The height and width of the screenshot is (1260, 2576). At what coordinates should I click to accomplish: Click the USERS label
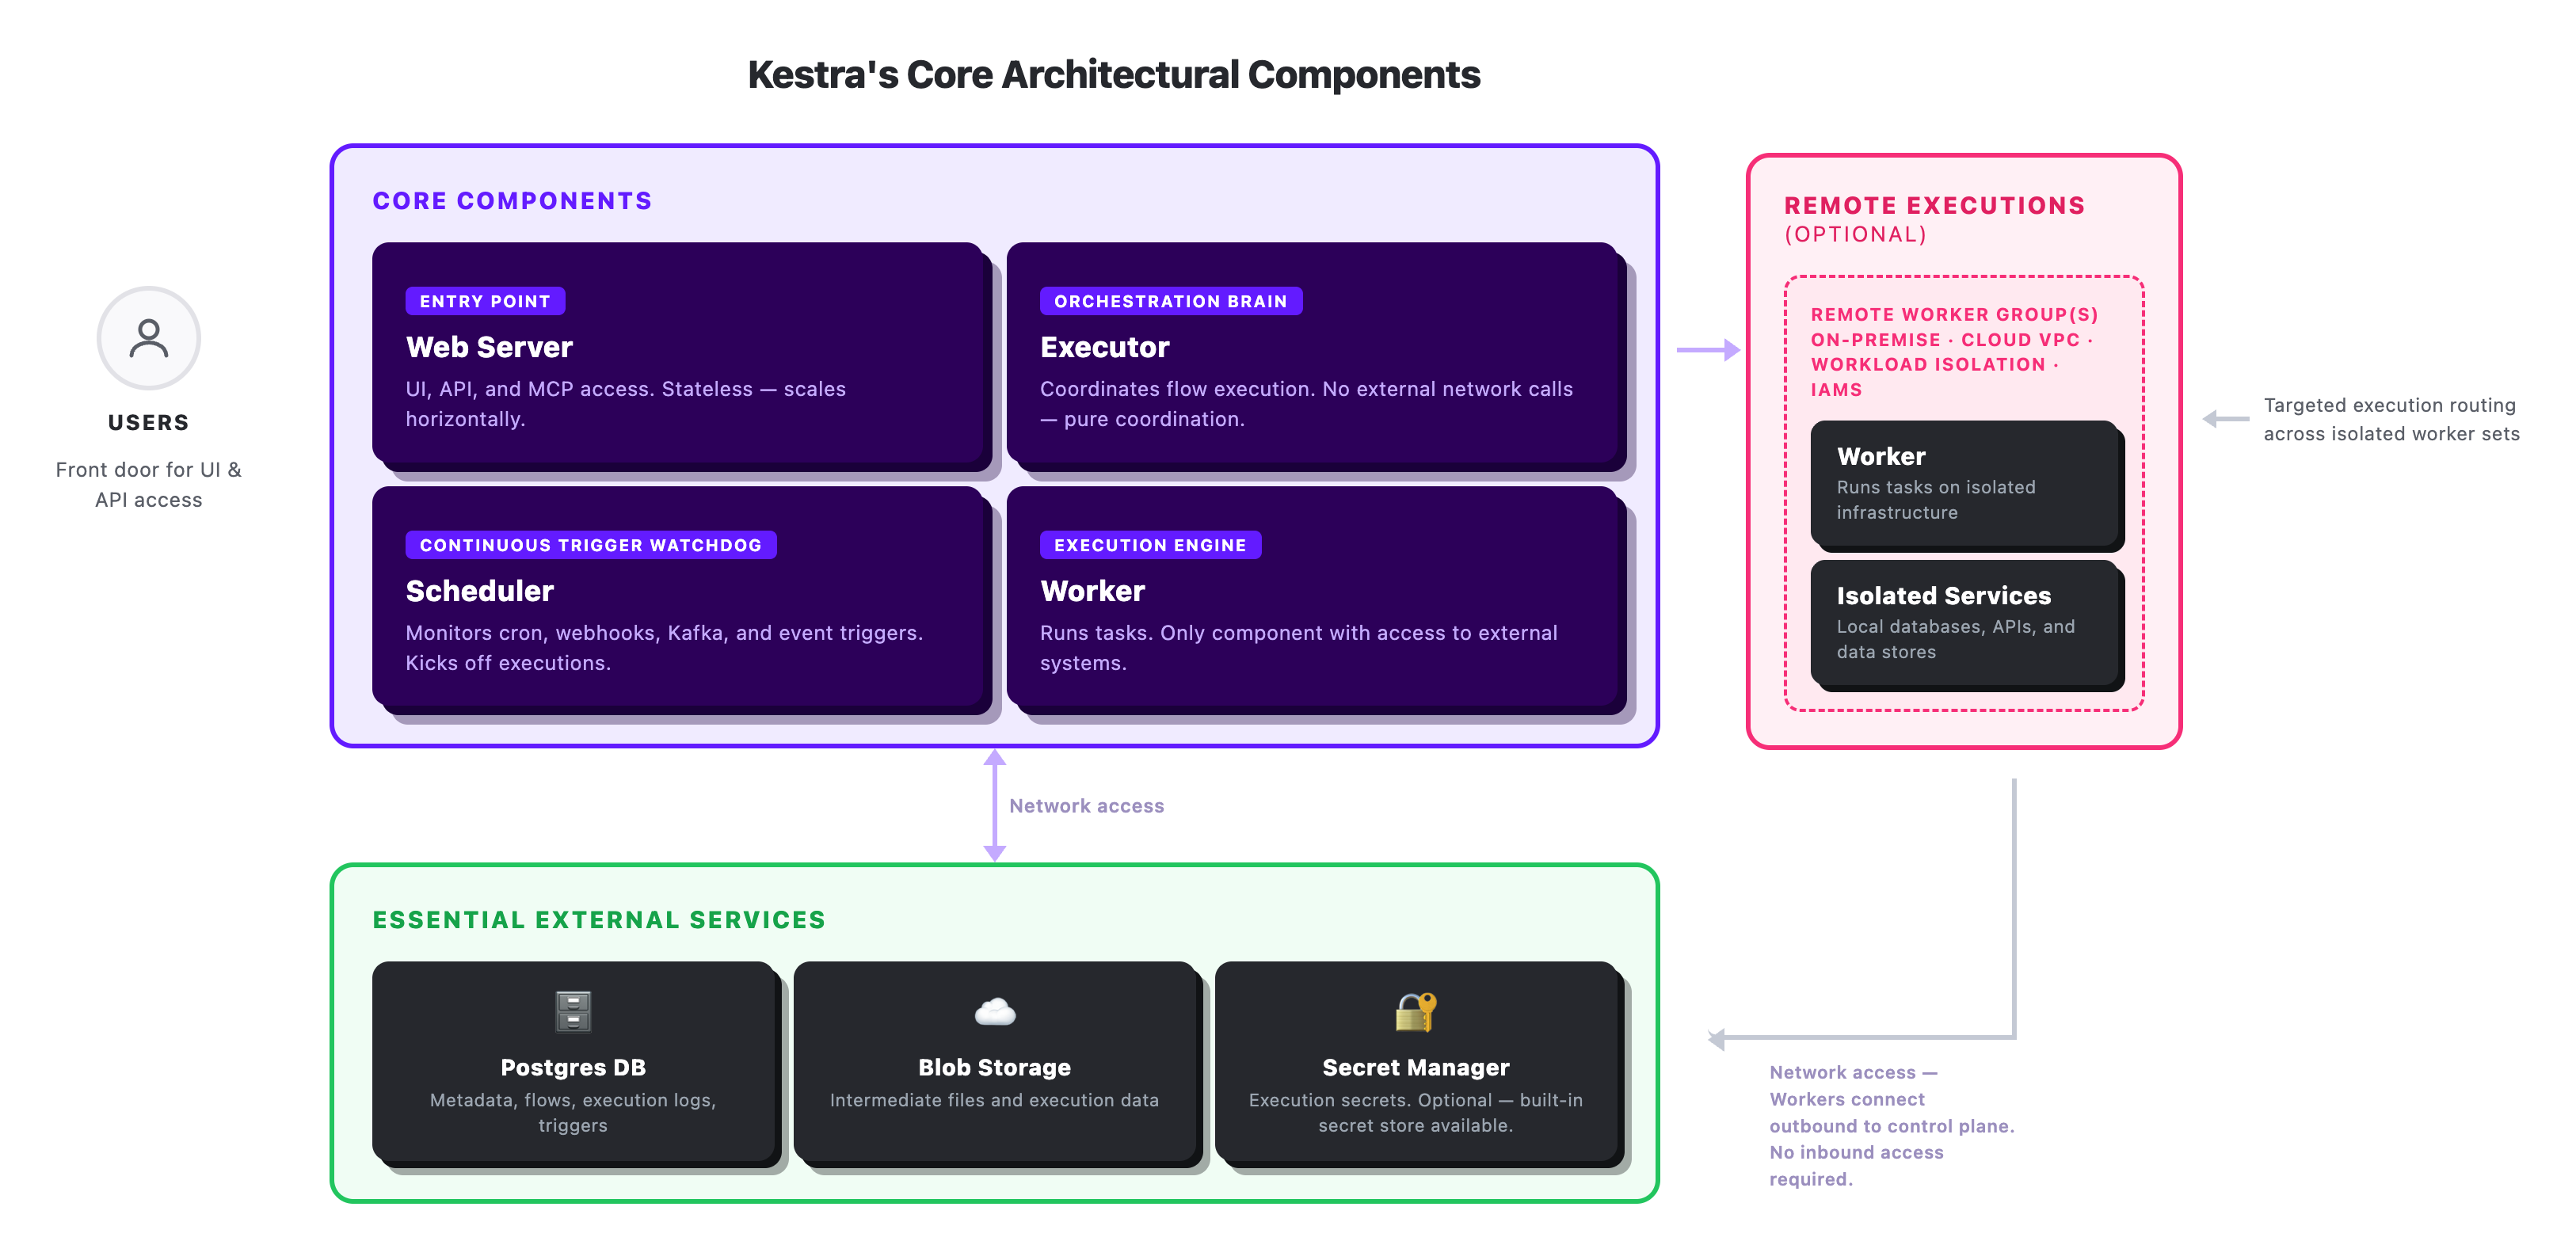tap(148, 423)
